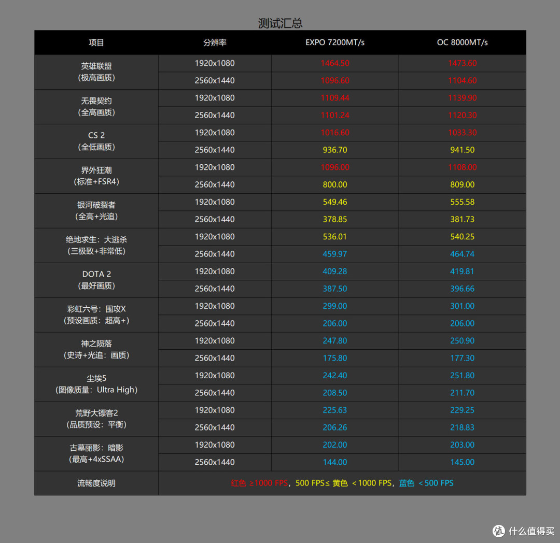Select the 彩虹六号：围攻X row label
Image resolution: width=560 pixels, height=543 pixels.
coord(96,315)
